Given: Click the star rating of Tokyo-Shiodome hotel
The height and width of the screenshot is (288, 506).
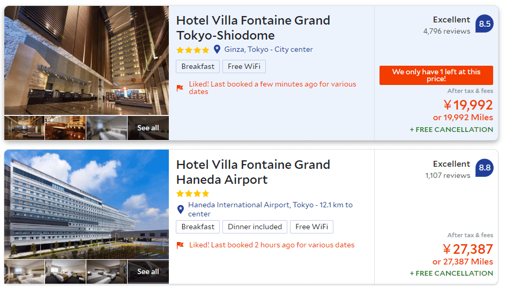Looking at the screenshot, I should [x=192, y=50].
